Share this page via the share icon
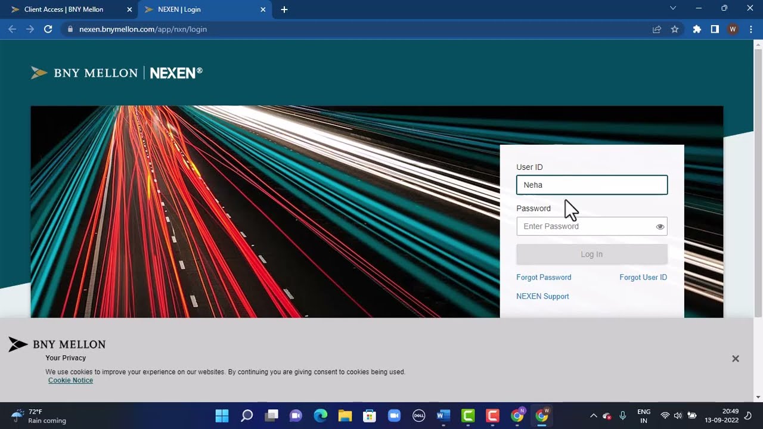This screenshot has width=763, height=429. pos(657,29)
